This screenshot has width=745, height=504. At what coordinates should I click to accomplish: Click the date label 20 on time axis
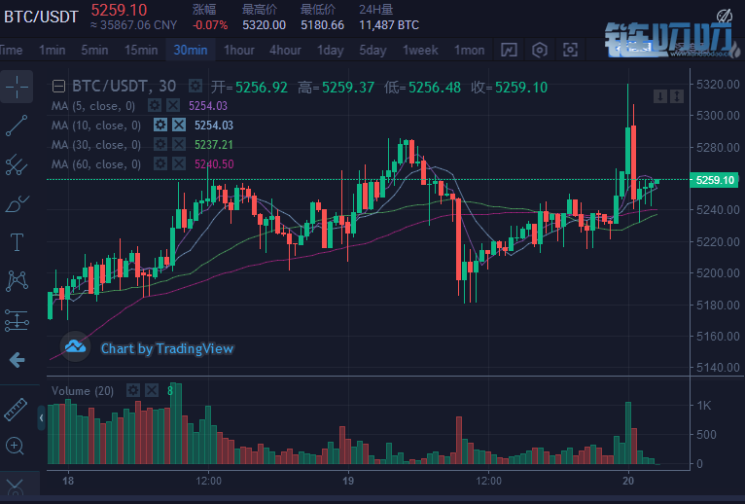(x=628, y=481)
